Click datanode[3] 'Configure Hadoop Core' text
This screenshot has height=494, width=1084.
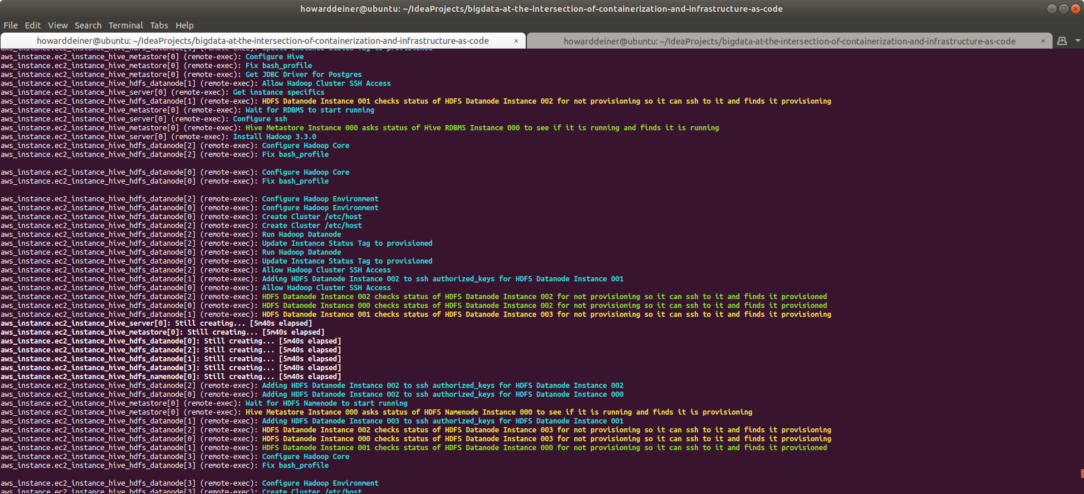306,457
